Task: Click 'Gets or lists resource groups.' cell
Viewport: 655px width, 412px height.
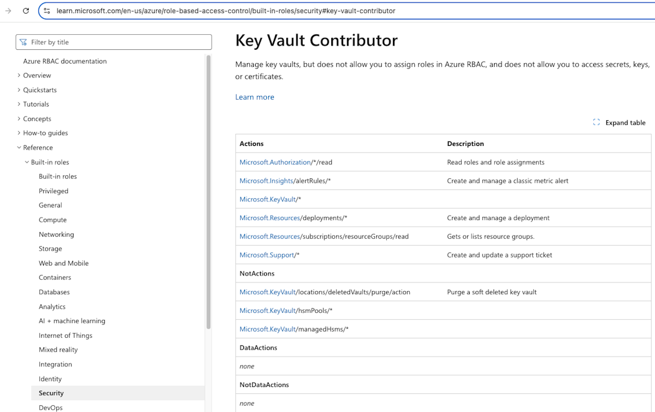Action: (490, 236)
